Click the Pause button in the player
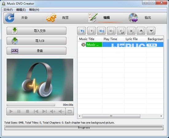169x138 pixels. tap(19, 111)
